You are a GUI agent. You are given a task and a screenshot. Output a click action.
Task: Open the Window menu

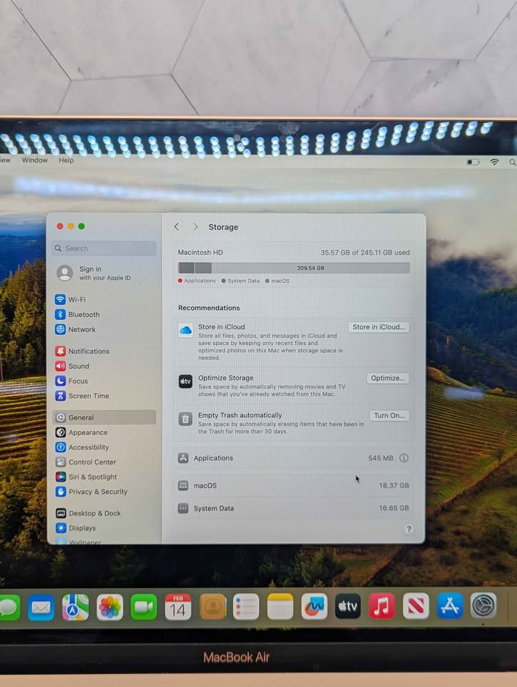pyautogui.click(x=34, y=160)
